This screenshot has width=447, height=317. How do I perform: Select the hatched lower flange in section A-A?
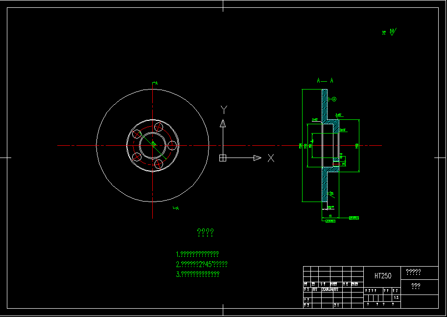[325, 187]
